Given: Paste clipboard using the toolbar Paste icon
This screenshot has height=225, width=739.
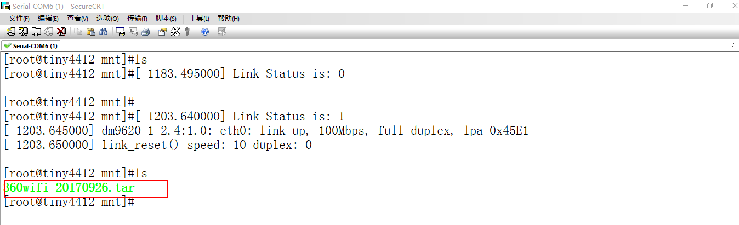Looking at the screenshot, I should coord(91,32).
